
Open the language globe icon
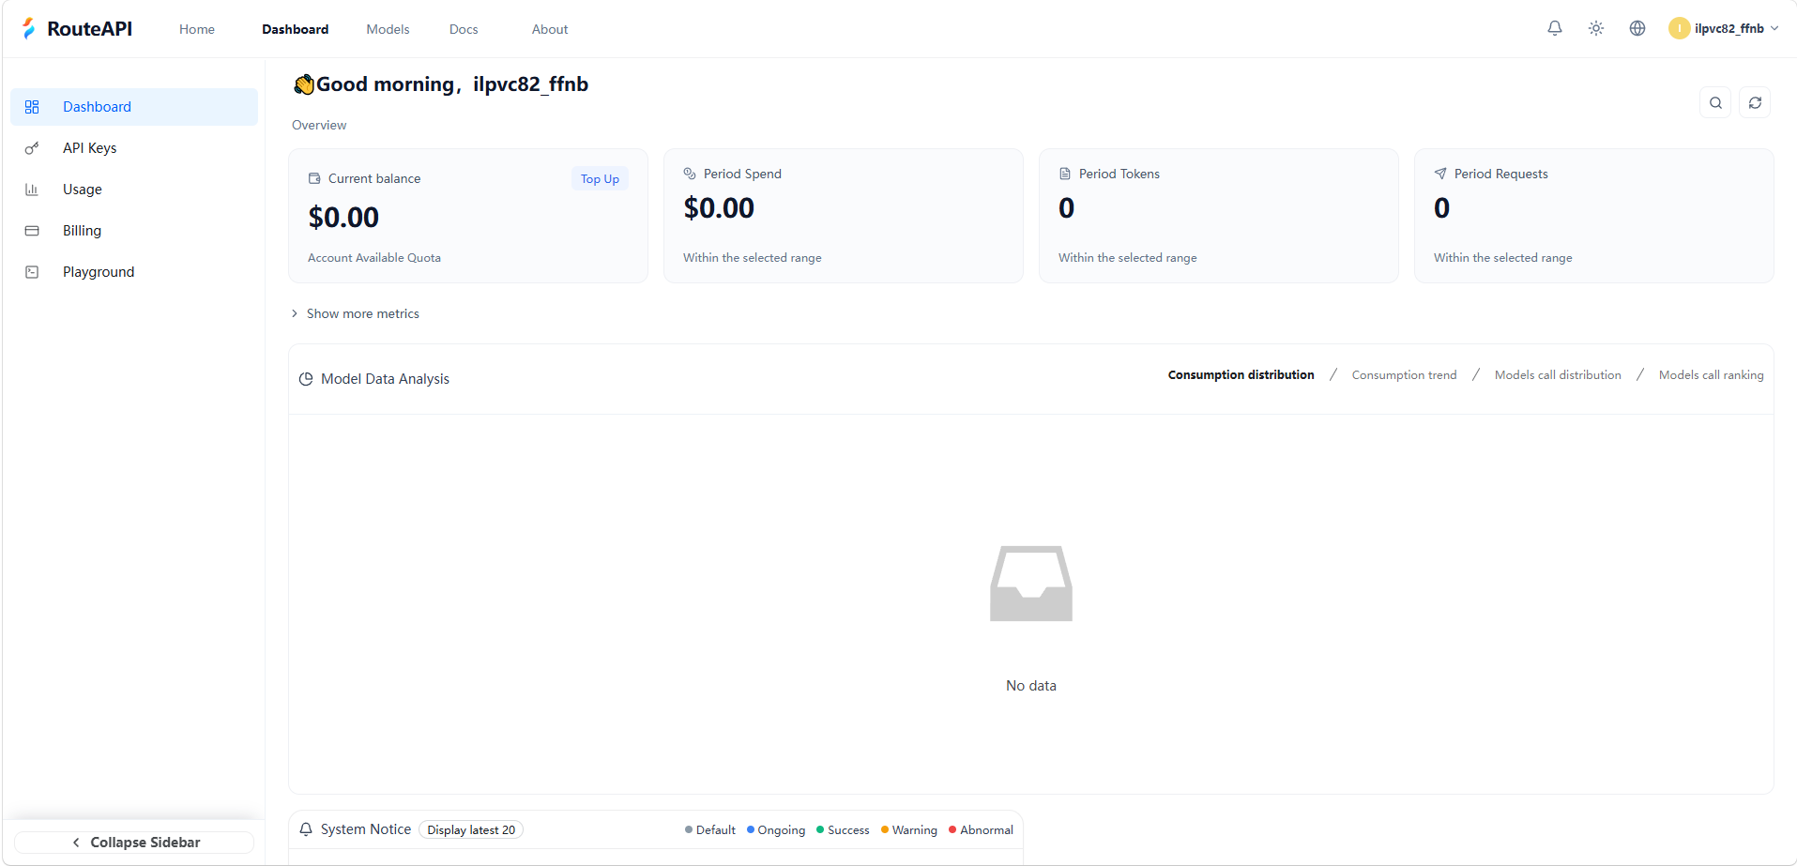pos(1637,28)
